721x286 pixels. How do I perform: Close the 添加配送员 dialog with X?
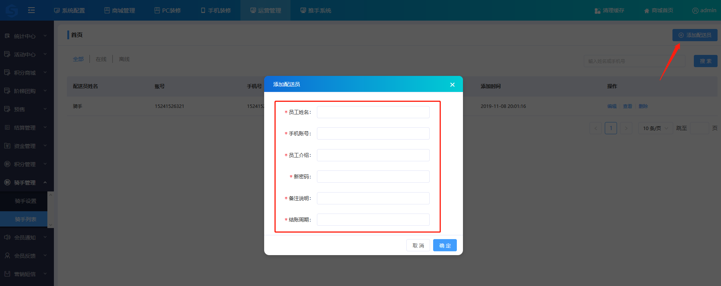point(452,85)
